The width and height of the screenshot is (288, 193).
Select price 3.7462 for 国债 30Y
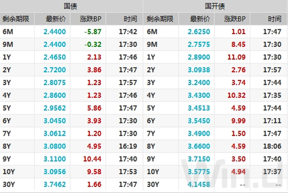click(55, 184)
